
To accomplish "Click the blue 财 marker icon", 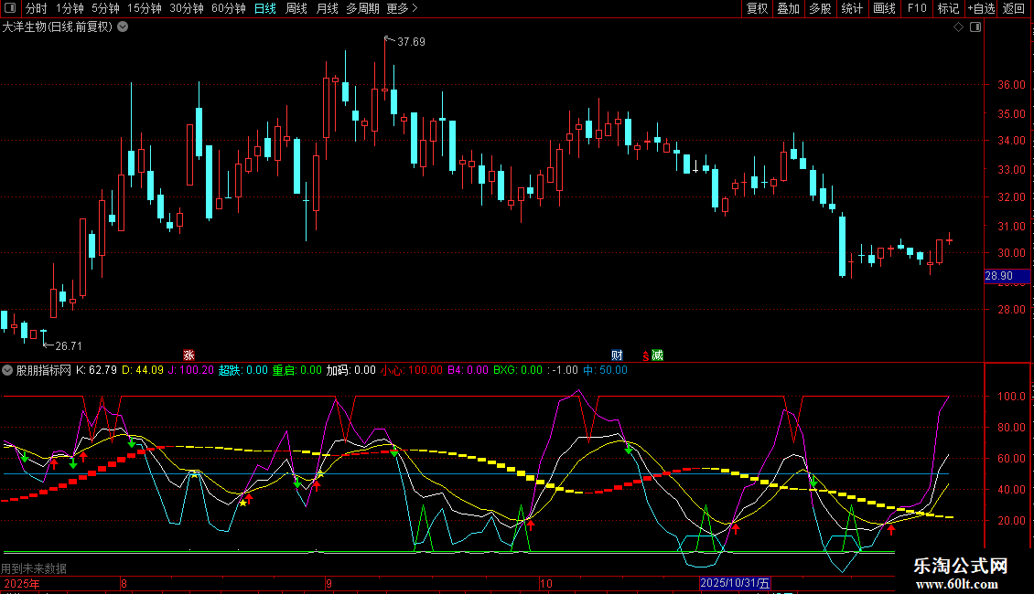I will pyautogui.click(x=617, y=355).
